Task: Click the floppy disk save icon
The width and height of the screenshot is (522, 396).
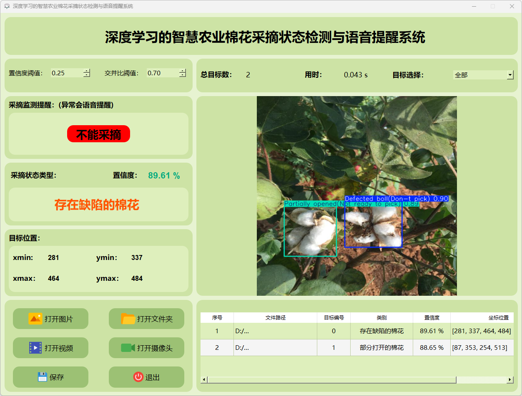Action: (42, 377)
